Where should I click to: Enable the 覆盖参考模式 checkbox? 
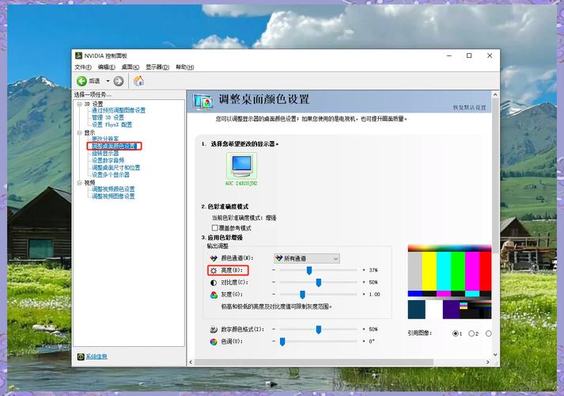click(x=215, y=228)
